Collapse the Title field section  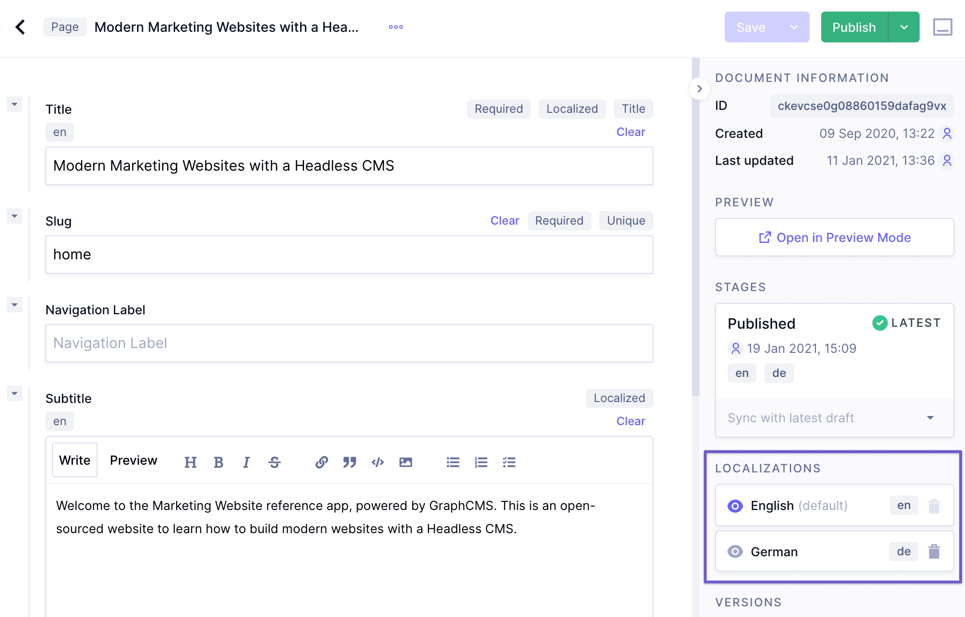14,104
